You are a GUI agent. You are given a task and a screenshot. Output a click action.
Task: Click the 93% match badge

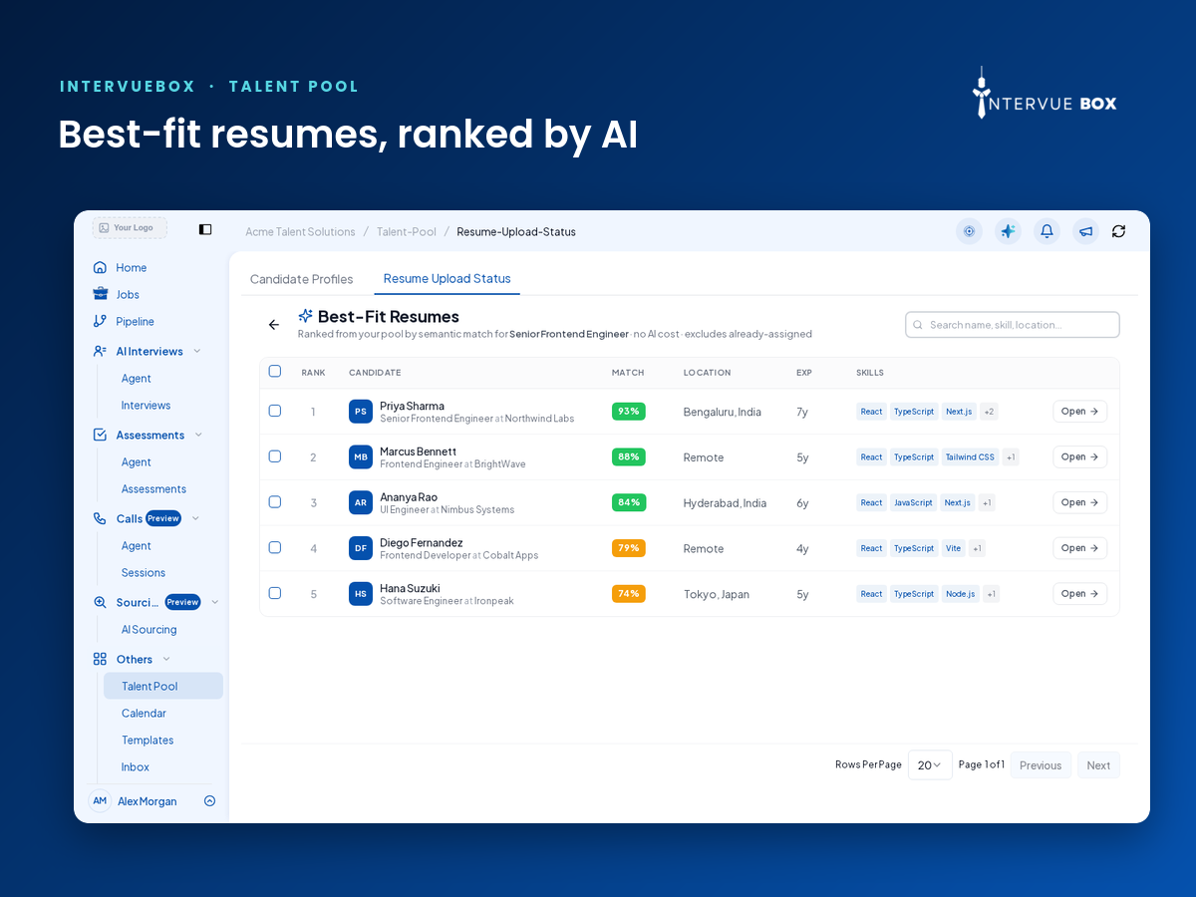tap(629, 412)
